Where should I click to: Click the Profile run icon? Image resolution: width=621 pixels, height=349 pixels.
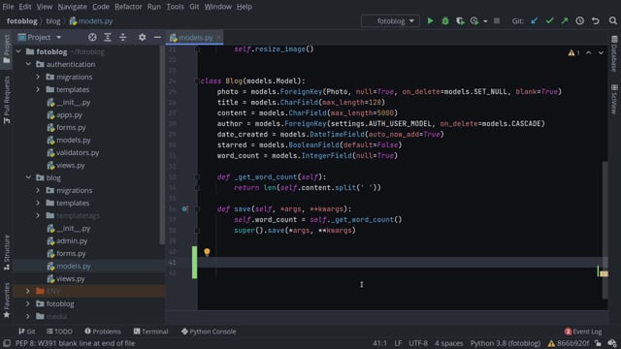(x=474, y=20)
